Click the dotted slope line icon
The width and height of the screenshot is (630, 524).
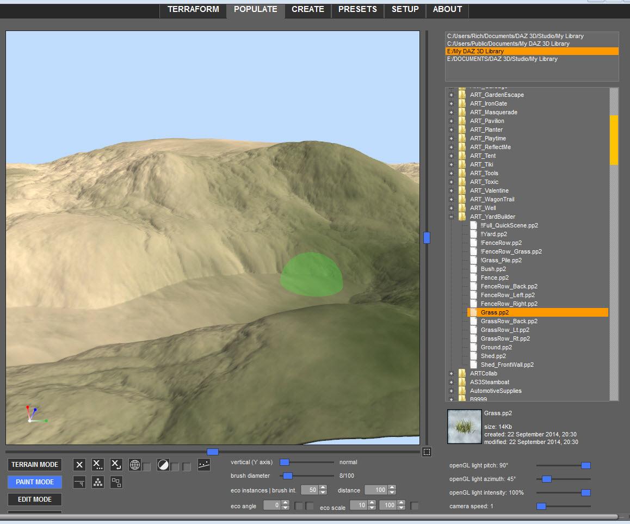[204, 465]
